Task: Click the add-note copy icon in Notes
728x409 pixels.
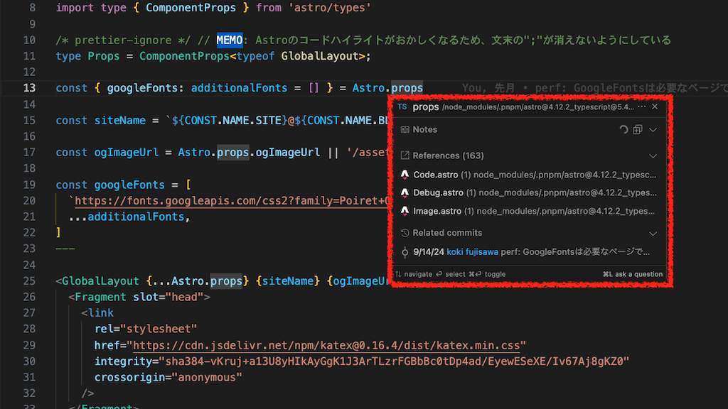Action: (638, 130)
